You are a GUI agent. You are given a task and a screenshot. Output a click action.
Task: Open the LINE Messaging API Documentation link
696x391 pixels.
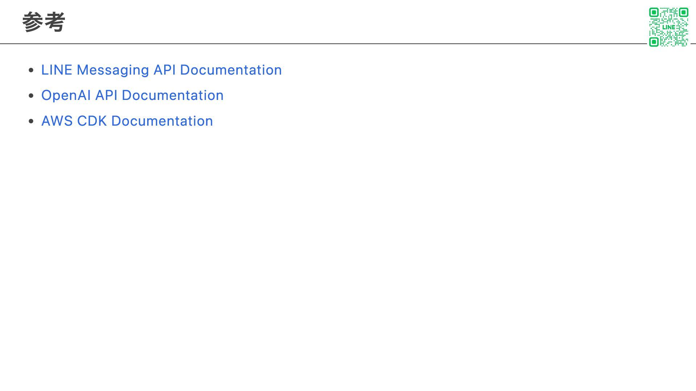(161, 70)
